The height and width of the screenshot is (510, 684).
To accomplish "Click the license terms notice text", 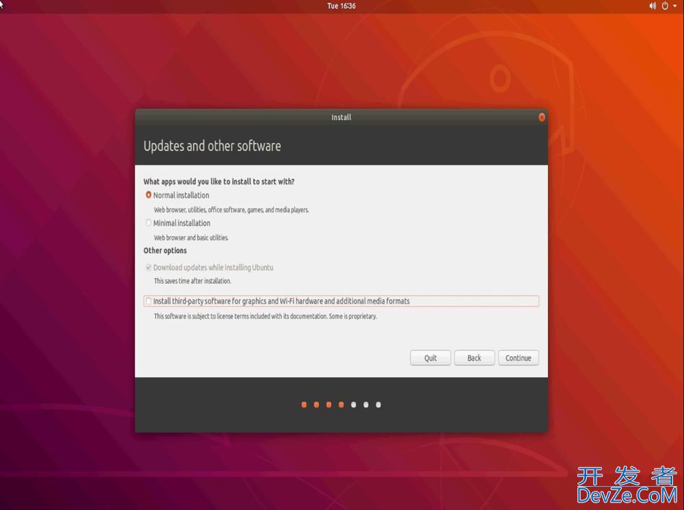I will click(265, 316).
